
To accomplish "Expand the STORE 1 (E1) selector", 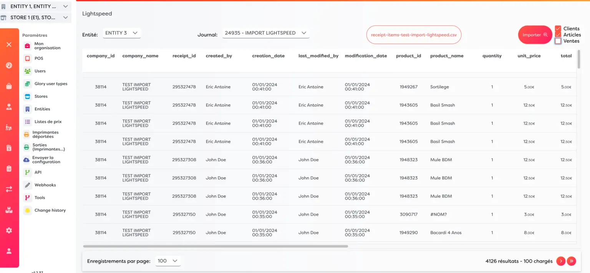I will [36, 18].
